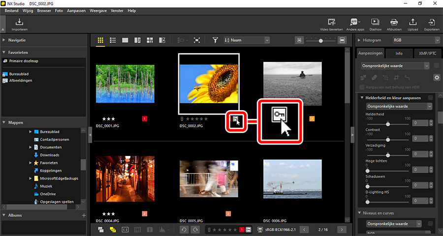This screenshot has width=443, height=236.
Task: Select the DSC_0004.JPG alley thumbnail
Action: point(125,178)
